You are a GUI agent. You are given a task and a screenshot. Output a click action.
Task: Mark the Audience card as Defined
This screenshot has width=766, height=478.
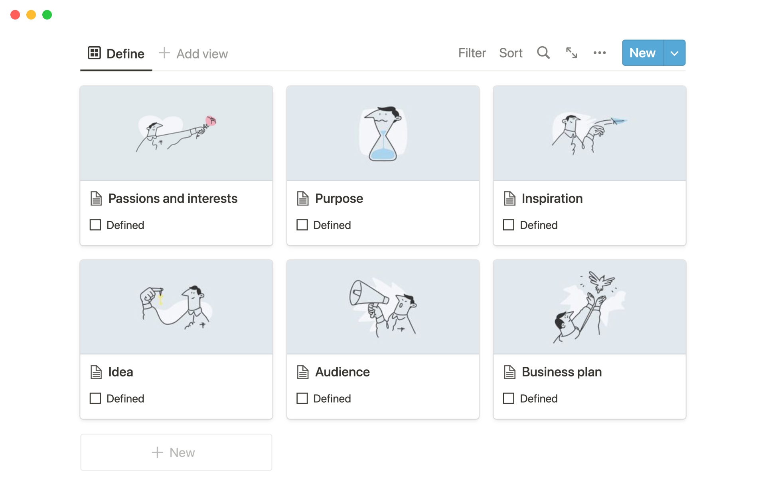302,398
